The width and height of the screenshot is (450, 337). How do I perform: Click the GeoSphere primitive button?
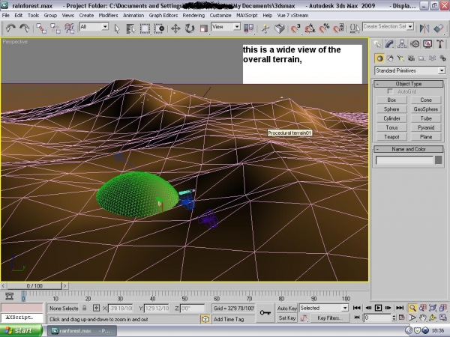tap(426, 109)
